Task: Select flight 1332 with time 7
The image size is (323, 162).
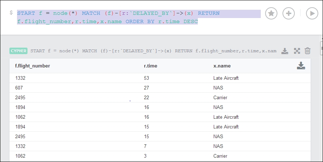Action: click(x=20, y=146)
